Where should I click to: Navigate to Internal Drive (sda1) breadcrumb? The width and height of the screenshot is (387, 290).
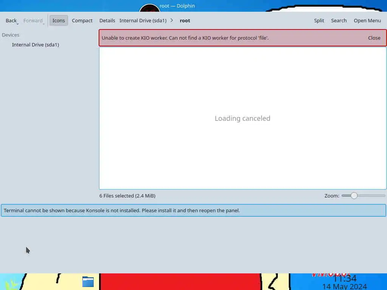click(x=143, y=21)
